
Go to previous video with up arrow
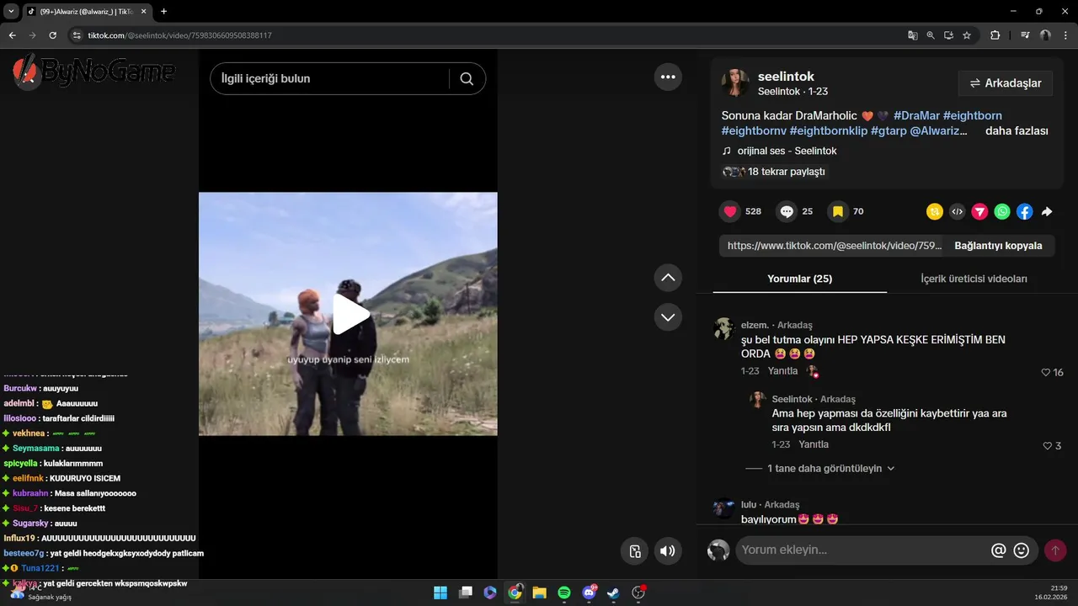[x=668, y=277]
